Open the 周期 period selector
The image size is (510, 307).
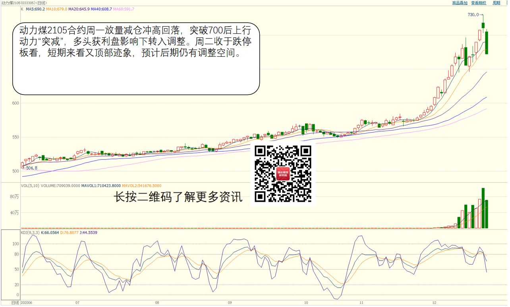pos(496,3)
